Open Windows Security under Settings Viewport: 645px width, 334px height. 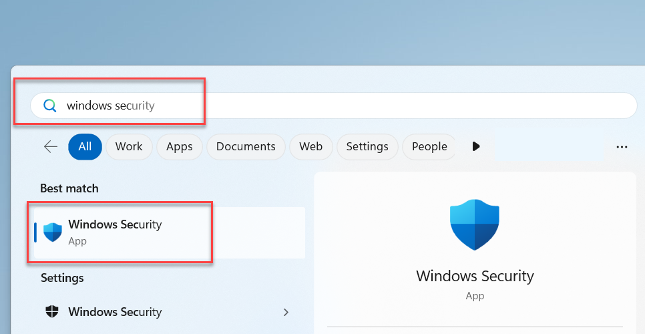(x=170, y=312)
